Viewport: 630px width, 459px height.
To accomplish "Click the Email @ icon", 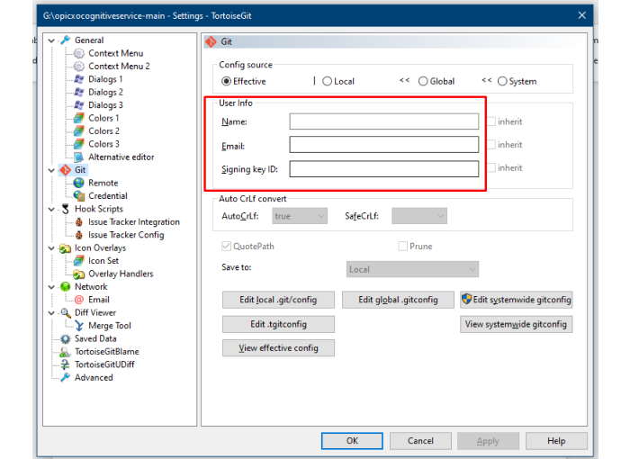I will [79, 300].
